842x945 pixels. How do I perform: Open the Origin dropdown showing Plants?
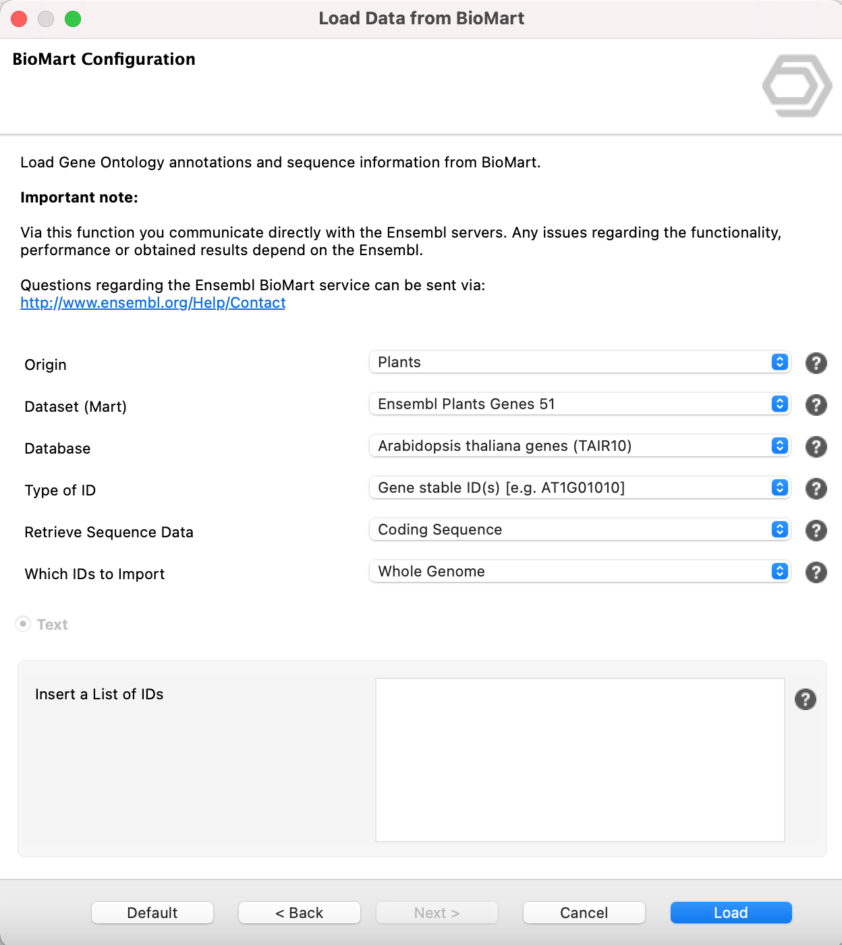tap(579, 362)
